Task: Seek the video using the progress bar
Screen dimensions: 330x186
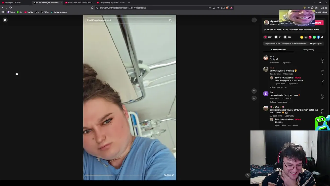Action: point(123,175)
